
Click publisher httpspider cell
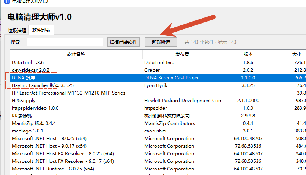click(156, 108)
